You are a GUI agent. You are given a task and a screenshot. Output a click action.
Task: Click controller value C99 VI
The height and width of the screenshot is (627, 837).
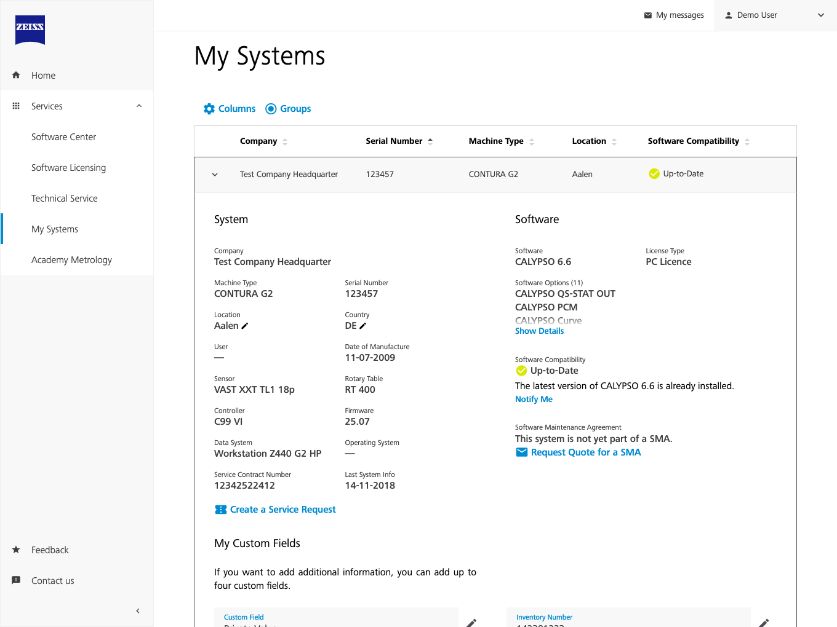click(x=228, y=422)
